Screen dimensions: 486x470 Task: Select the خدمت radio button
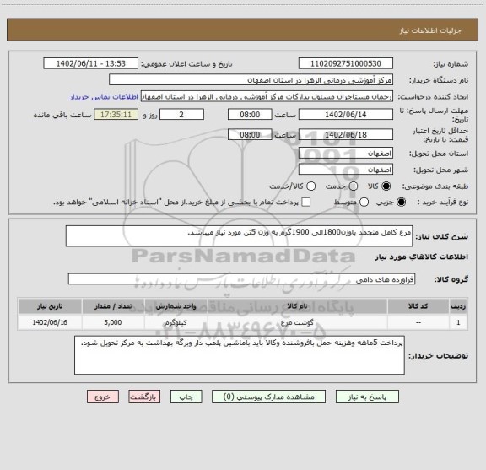click(354, 186)
